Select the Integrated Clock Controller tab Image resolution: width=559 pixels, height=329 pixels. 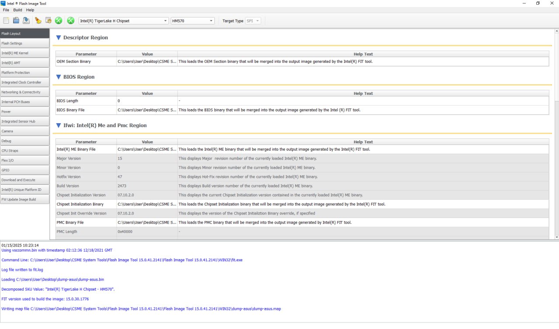(24, 82)
